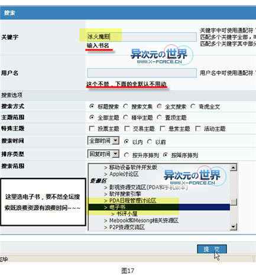Choose the 精华主题 radio option

click(125, 118)
